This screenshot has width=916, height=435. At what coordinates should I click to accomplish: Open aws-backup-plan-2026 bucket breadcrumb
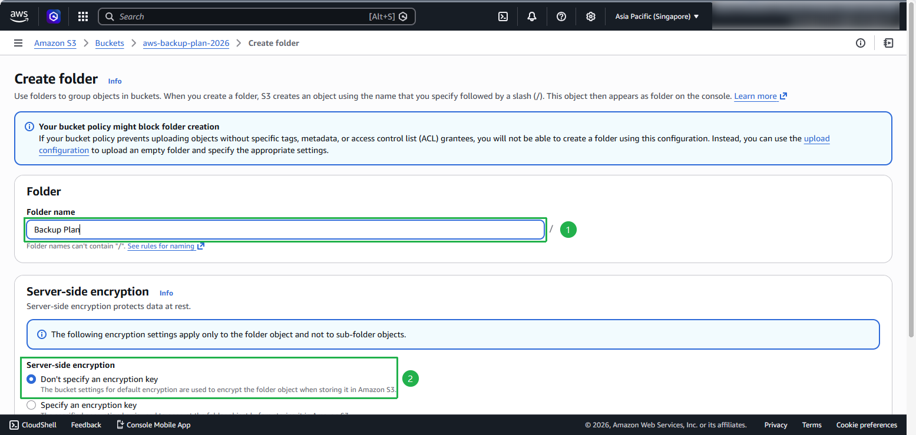(x=186, y=43)
